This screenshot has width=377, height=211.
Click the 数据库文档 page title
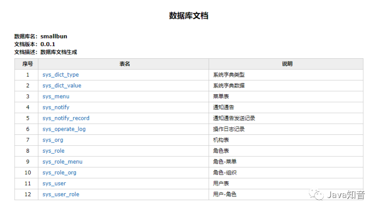coord(188,16)
